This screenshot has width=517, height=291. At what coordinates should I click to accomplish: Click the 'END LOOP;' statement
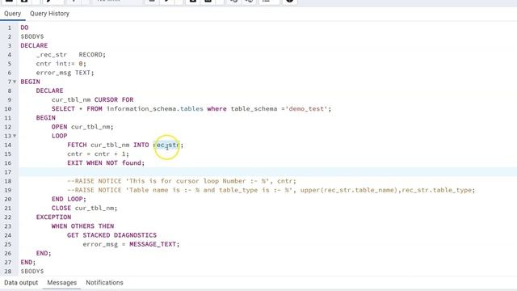(69, 200)
